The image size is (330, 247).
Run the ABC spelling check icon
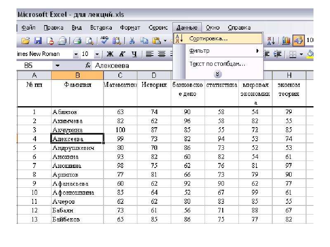tap(104, 40)
